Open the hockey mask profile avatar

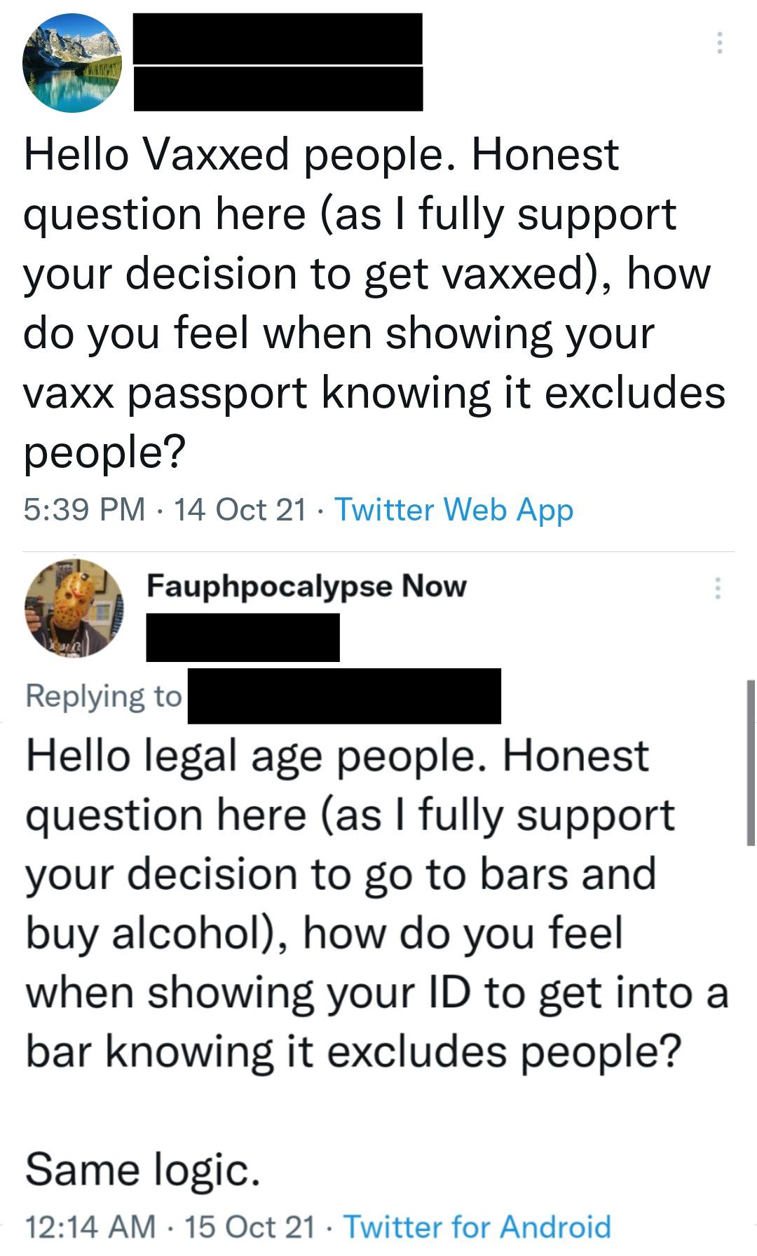74,607
